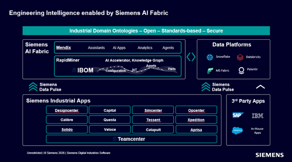Click the In-House Apps text

257,131
